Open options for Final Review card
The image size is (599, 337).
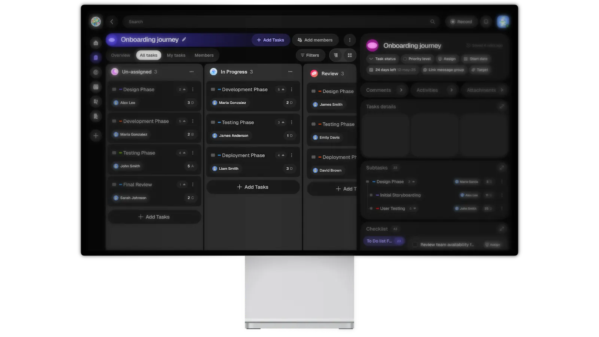(193, 185)
